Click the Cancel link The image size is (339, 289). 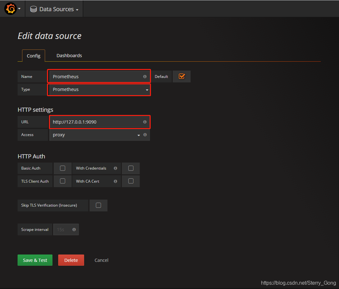tap(101, 260)
